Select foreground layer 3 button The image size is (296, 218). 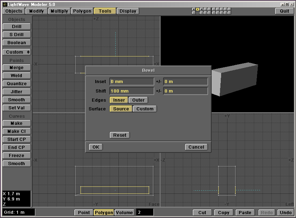click(201, 9)
